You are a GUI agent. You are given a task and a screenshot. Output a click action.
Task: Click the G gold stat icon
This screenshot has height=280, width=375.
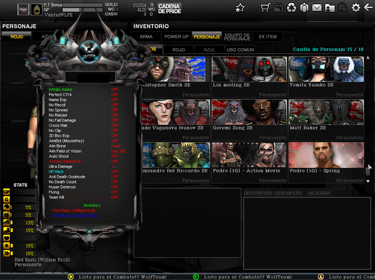coord(7,199)
